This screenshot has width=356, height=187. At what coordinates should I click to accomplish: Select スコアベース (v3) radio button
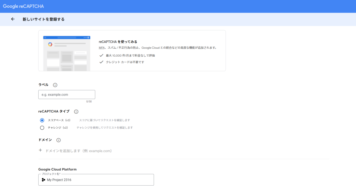(x=42, y=120)
